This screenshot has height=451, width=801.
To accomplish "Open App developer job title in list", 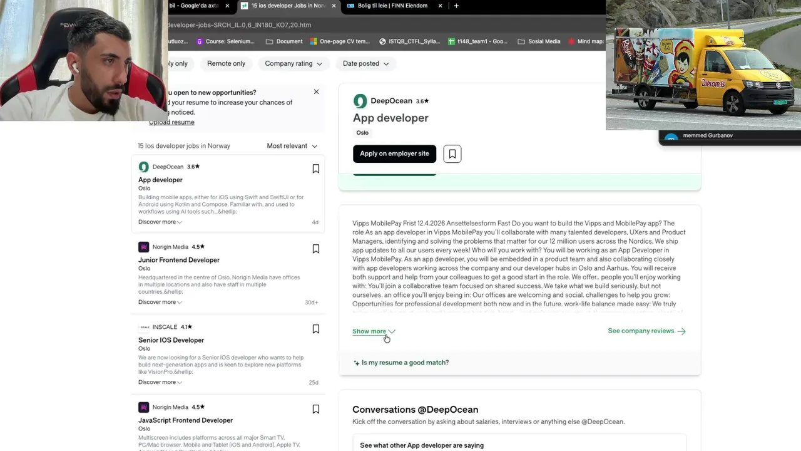I will [160, 180].
